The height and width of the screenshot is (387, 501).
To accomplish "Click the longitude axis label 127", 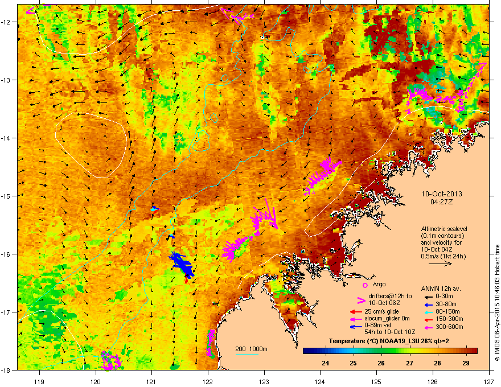I will point(489,381).
